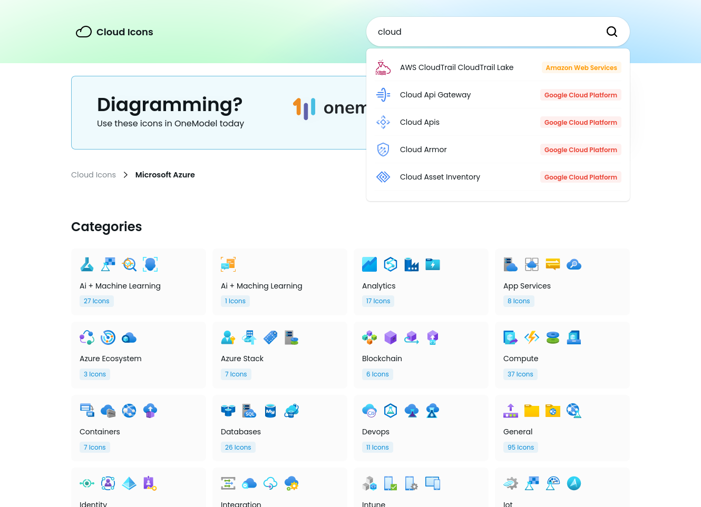This screenshot has height=507, width=701.
Task: Click the search magnifier icon
Action: click(x=611, y=32)
